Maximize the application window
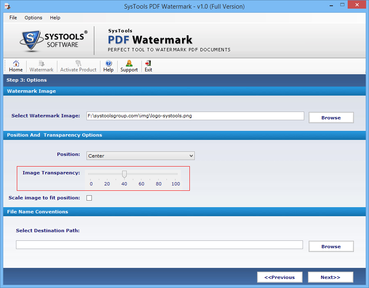Image resolution: width=369 pixels, height=288 pixels. [x=342, y=5]
